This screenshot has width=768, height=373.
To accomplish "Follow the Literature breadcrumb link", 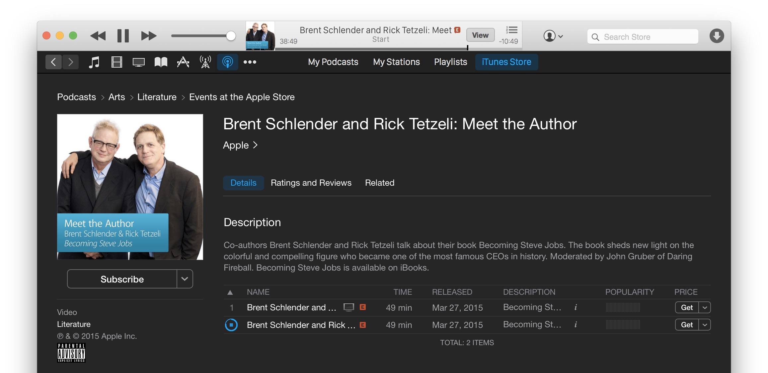I will coord(157,97).
